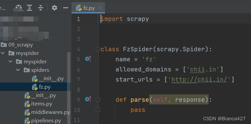The height and width of the screenshot is (124, 251).
Task: Click 'FzSpider' class name in code
Action: (138, 49)
